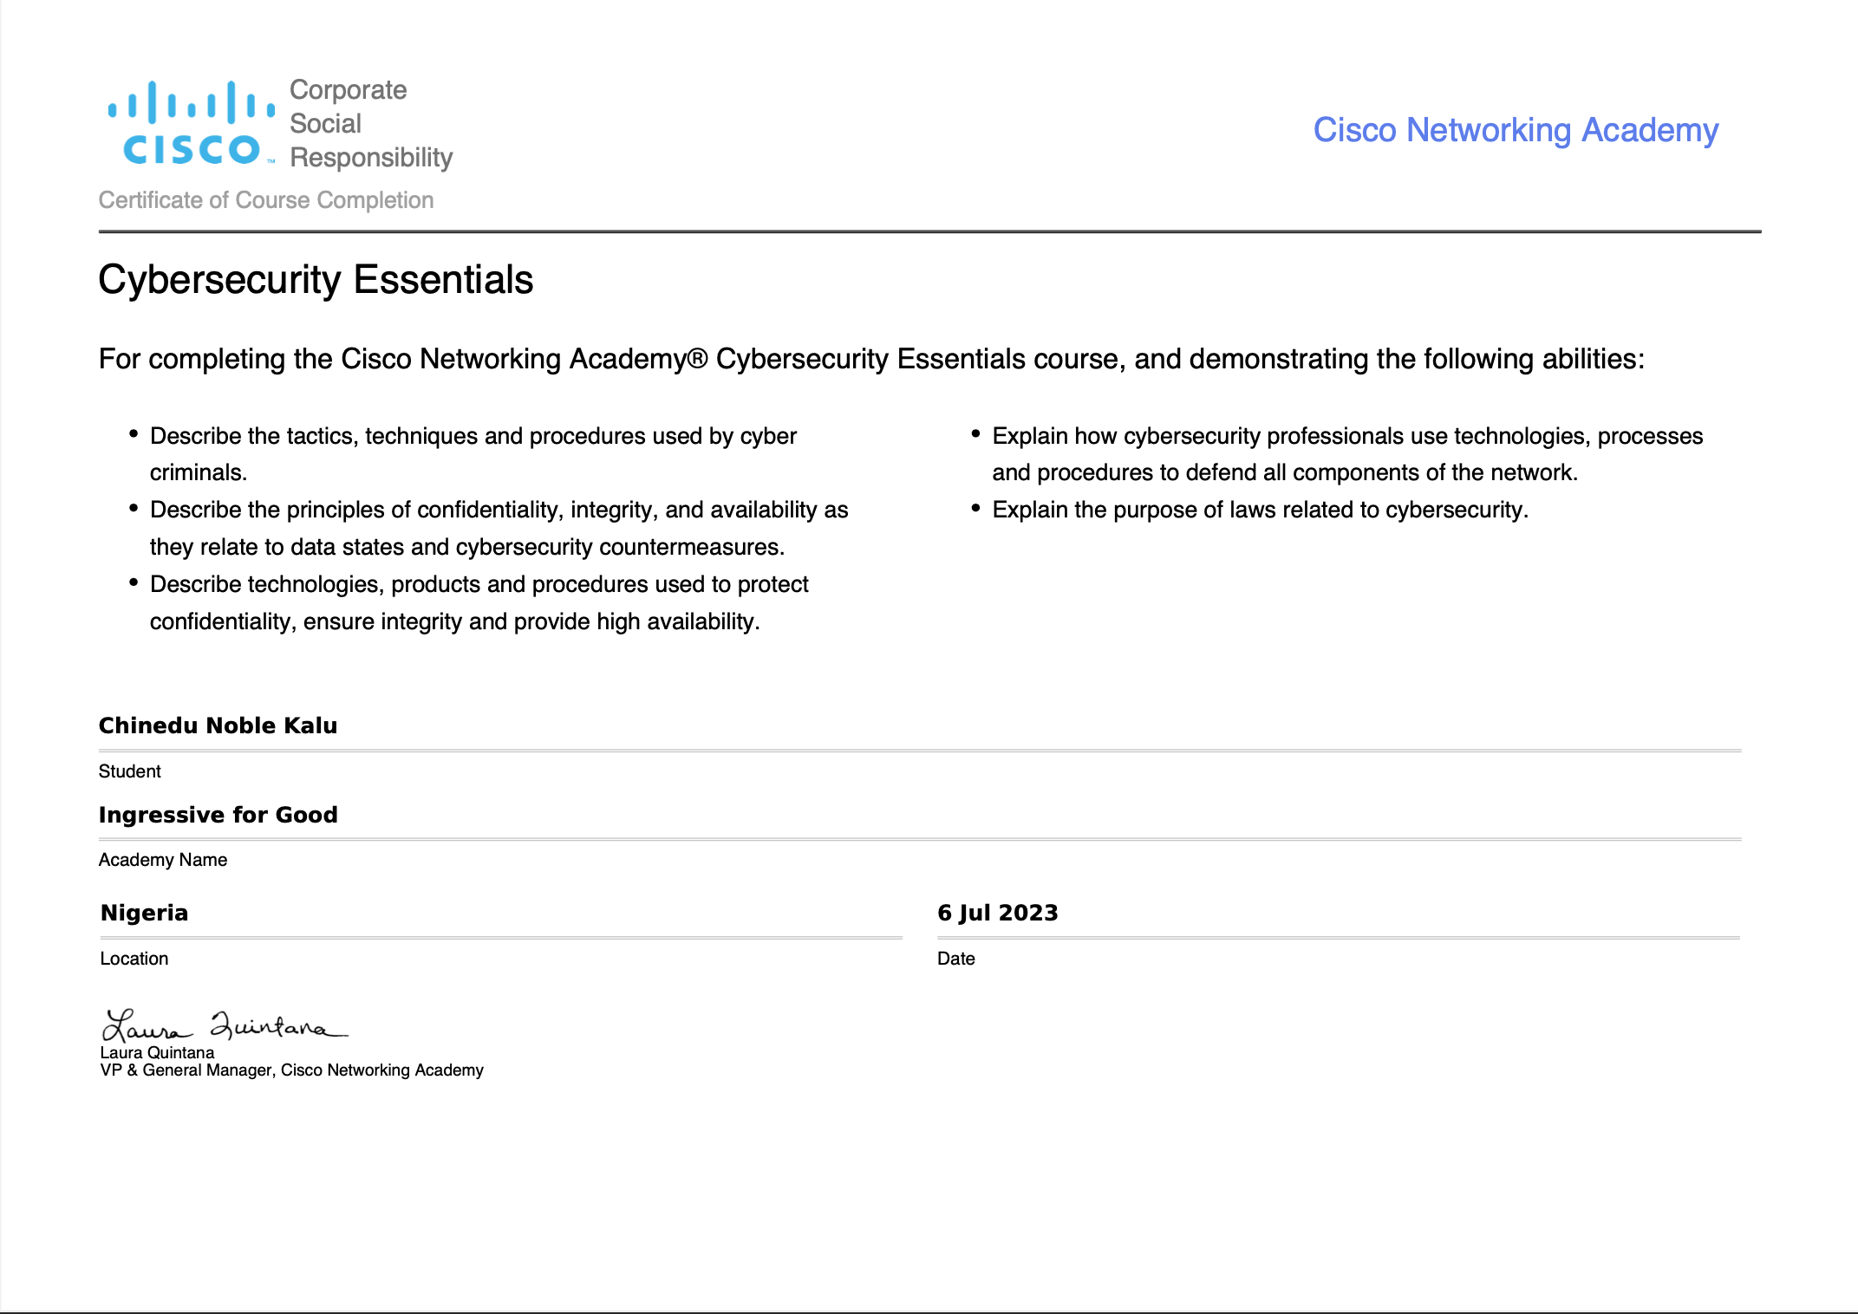
Task: Click the bullet about laws related to cybersecurity
Action: click(x=1260, y=510)
